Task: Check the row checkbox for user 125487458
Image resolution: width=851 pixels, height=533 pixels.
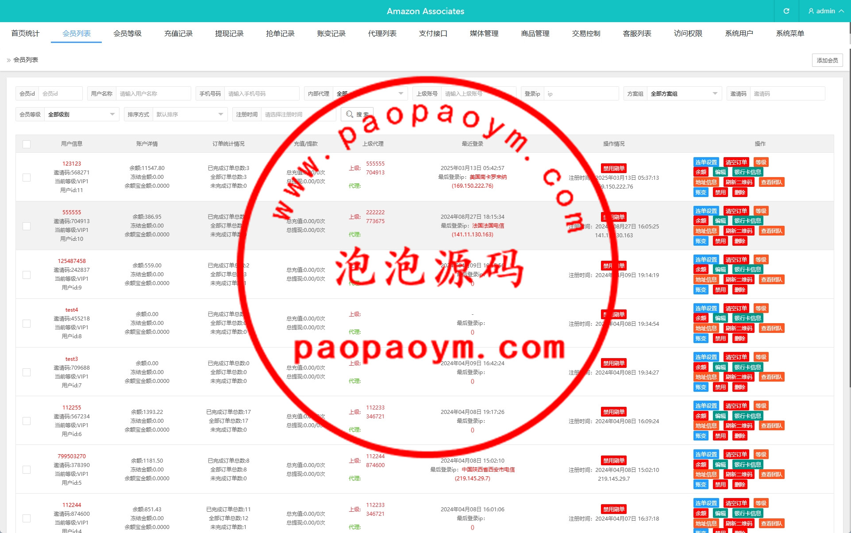Action: (27, 275)
